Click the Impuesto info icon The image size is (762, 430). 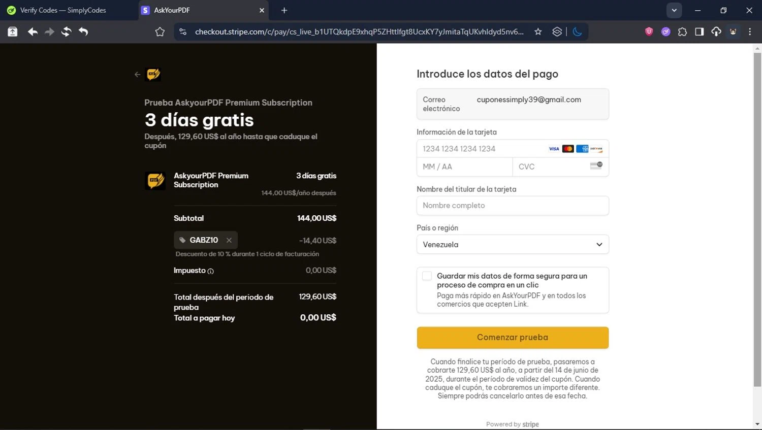[x=211, y=271]
